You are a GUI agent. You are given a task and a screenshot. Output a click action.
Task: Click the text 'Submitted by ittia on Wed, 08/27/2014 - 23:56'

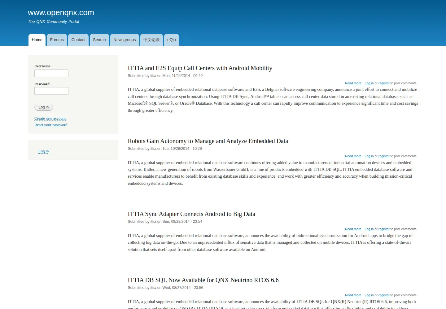[165, 288]
